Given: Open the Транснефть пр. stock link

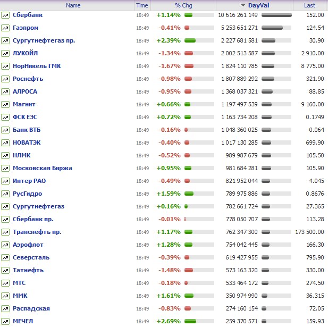Looking at the screenshot, I should [x=37, y=232].
